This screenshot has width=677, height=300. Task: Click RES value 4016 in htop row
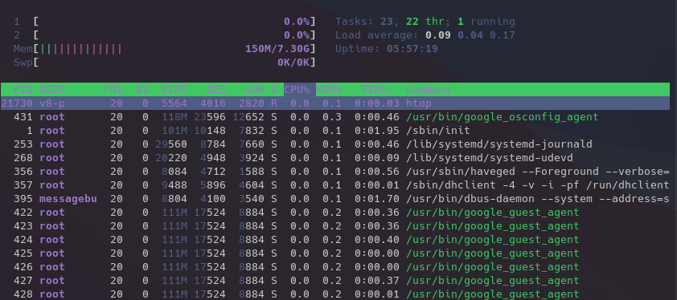[212, 103]
